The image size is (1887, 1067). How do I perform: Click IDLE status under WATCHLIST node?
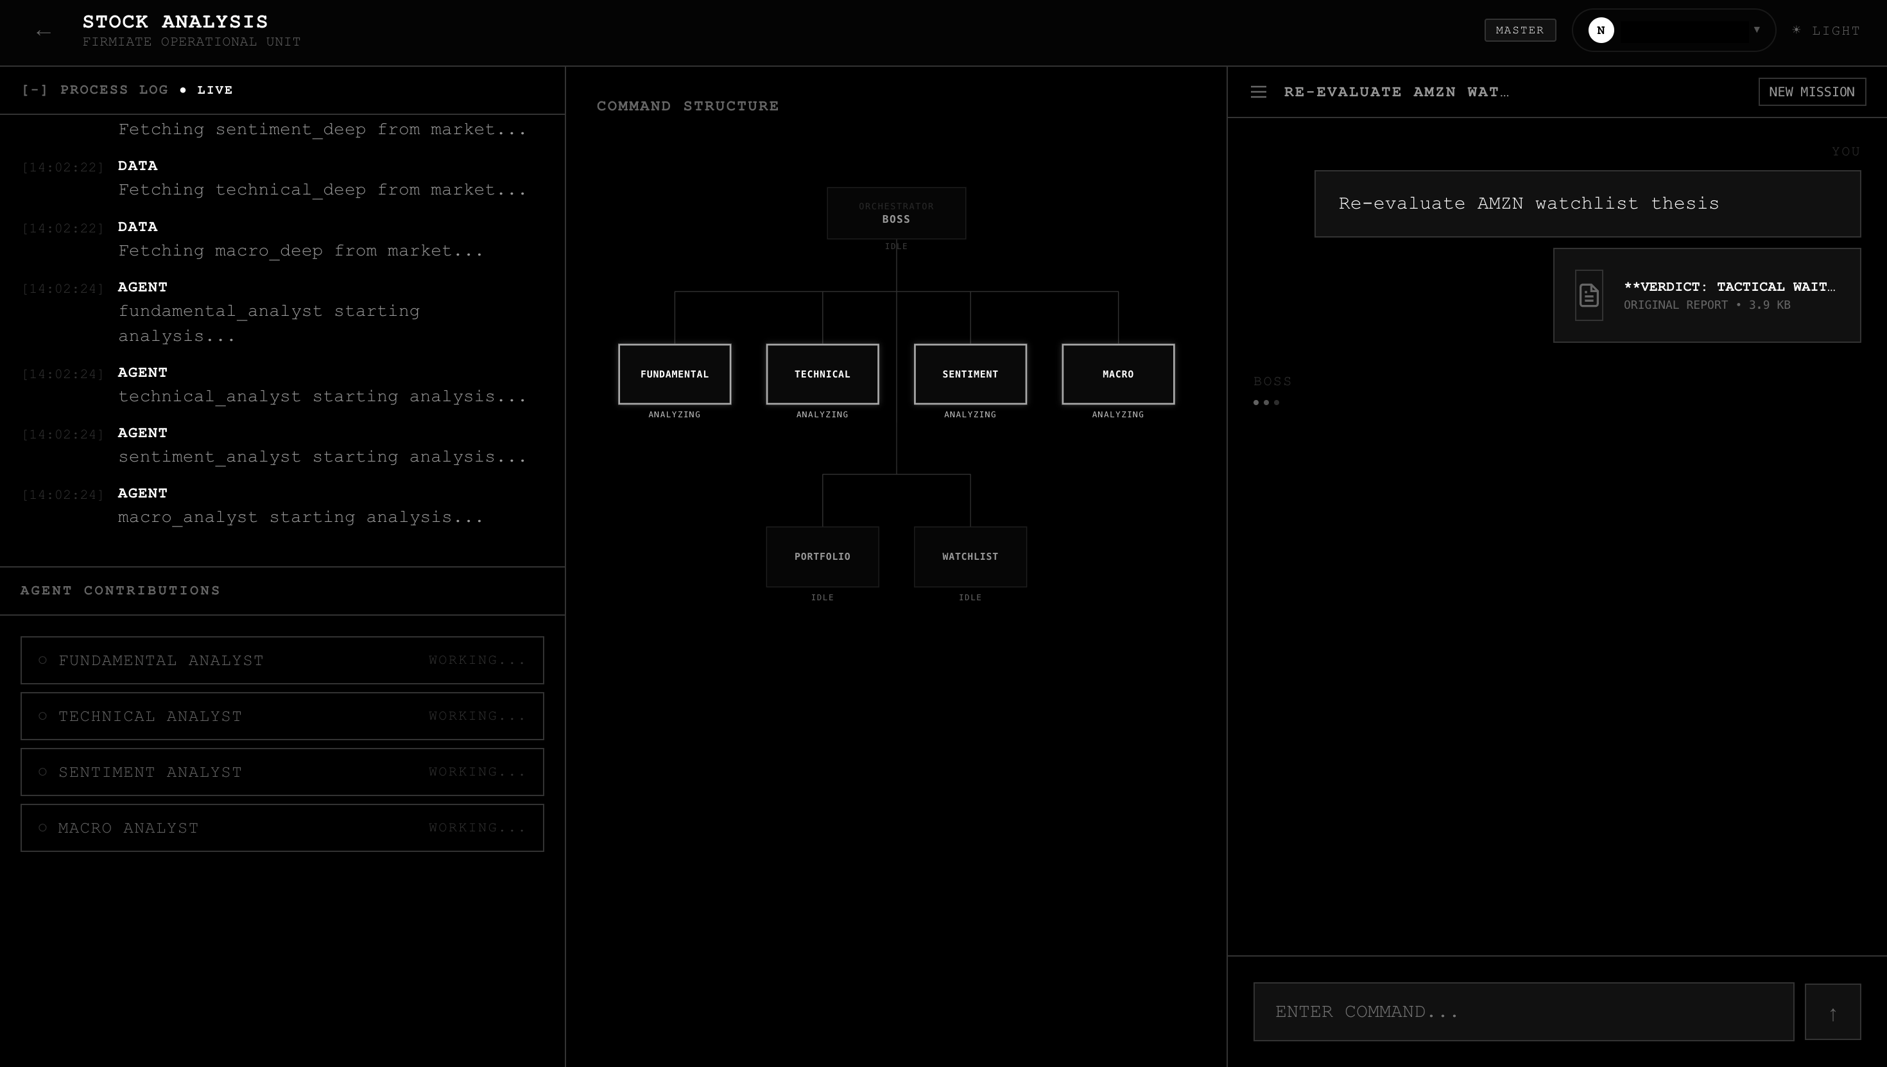point(970,597)
